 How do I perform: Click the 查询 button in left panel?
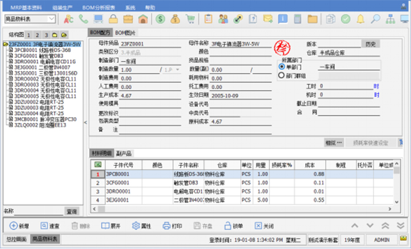(72, 211)
